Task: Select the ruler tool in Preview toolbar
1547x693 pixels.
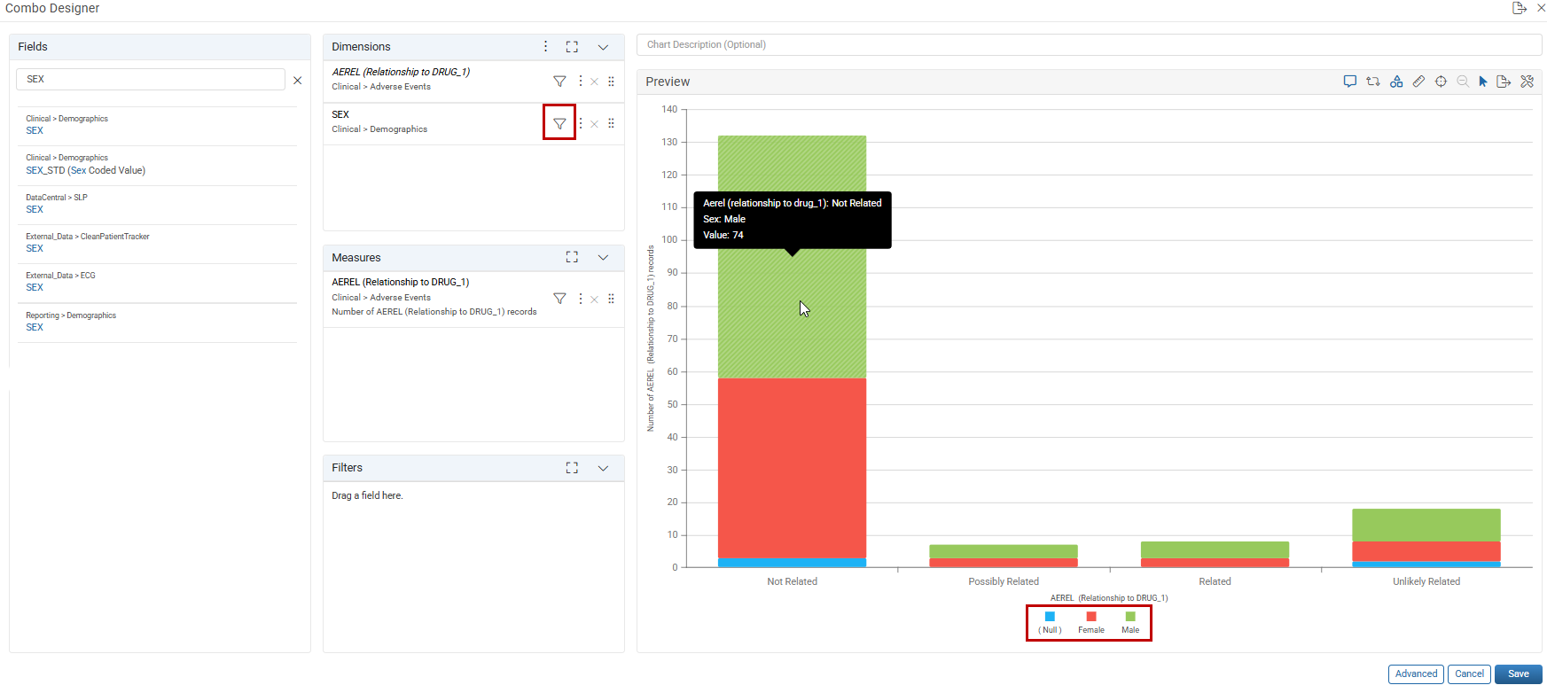Action: [x=1418, y=82]
